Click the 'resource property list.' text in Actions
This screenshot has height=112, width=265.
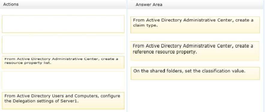(28, 63)
